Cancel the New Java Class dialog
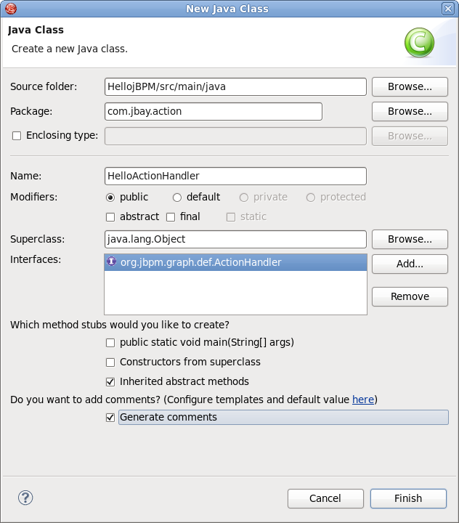This screenshot has height=523, width=459. click(325, 498)
